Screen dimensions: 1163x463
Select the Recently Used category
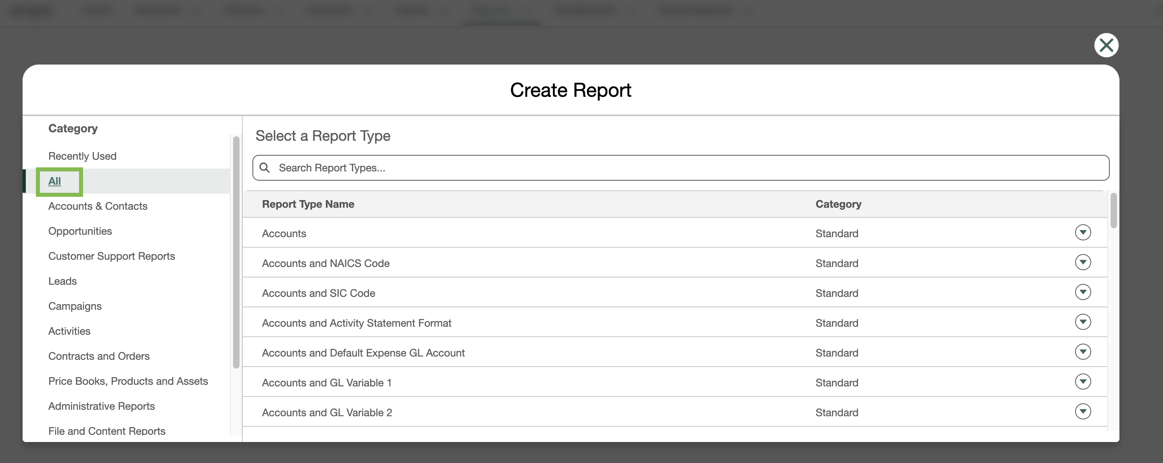coord(82,156)
